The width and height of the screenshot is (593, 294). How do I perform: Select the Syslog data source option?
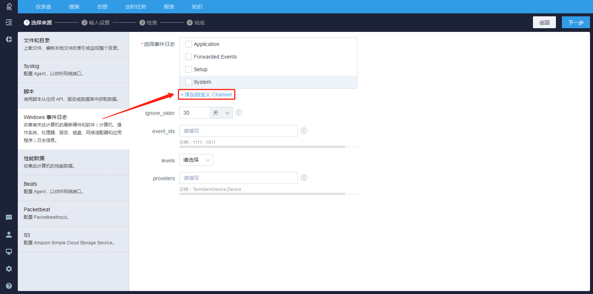click(x=73, y=70)
